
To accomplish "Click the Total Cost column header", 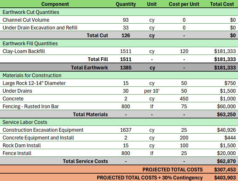I will 222,4.
